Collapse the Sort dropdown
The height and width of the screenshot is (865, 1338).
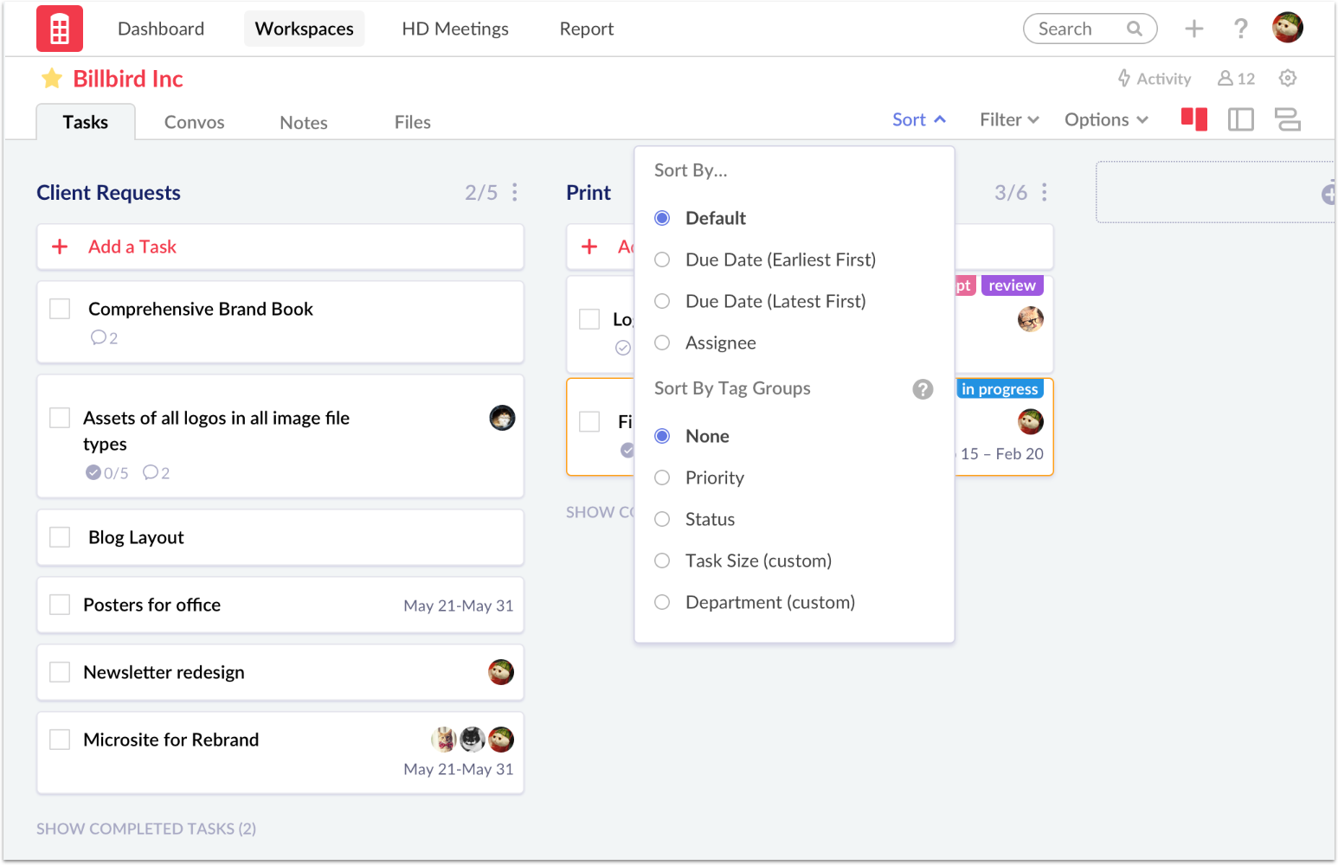[x=918, y=119]
